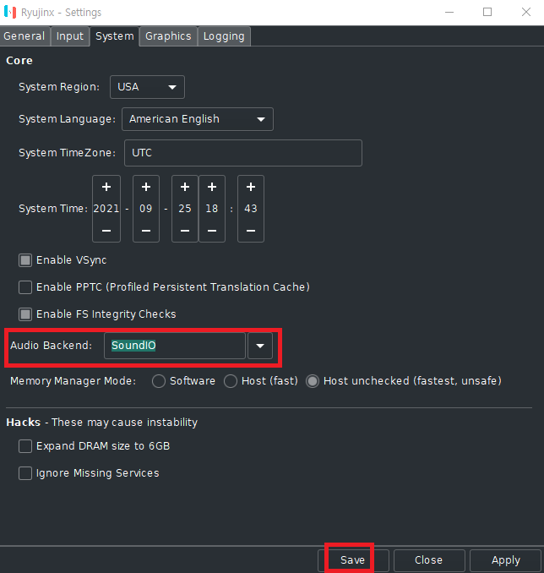
Task: Click the year field showing 2021
Action: tap(106, 209)
